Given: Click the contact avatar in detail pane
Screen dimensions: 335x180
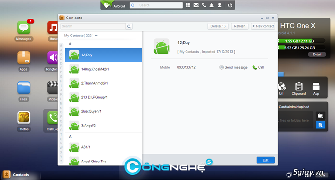Looking at the screenshot, I should pyautogui.click(x=162, y=46).
